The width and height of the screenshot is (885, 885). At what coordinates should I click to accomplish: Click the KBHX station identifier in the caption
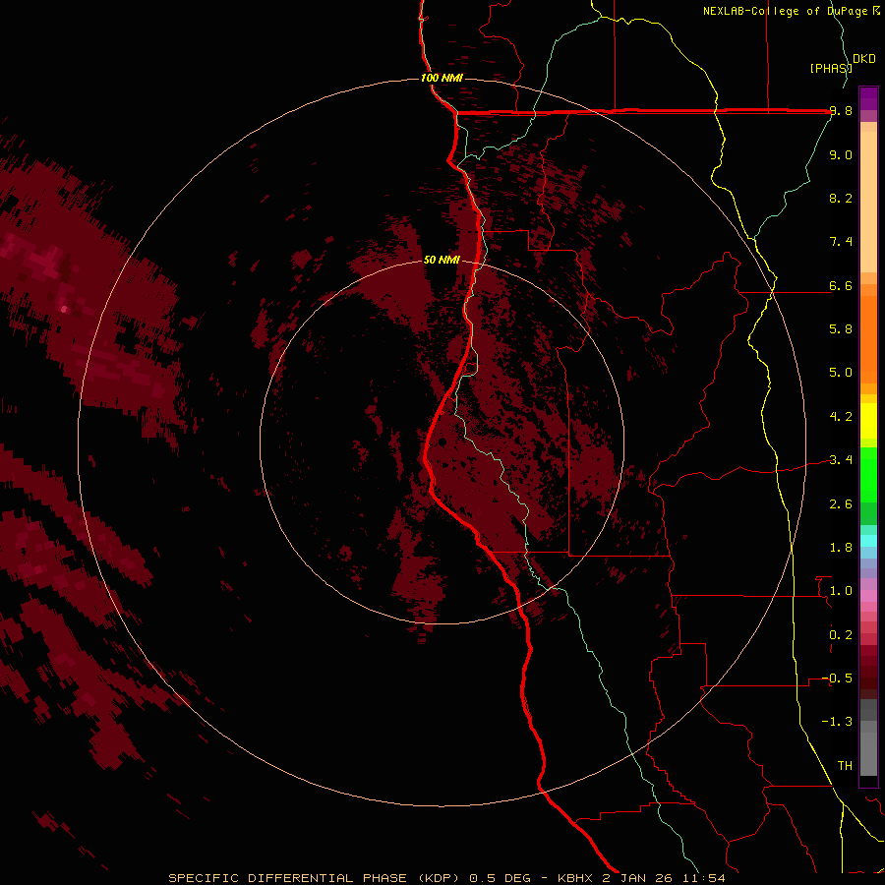[576, 878]
